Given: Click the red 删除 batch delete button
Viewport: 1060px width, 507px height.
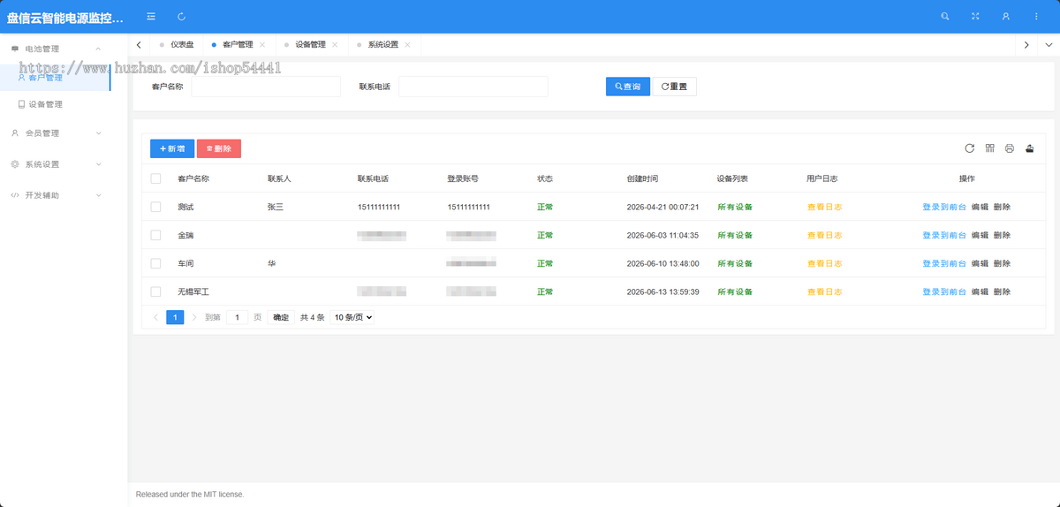Looking at the screenshot, I should (219, 148).
